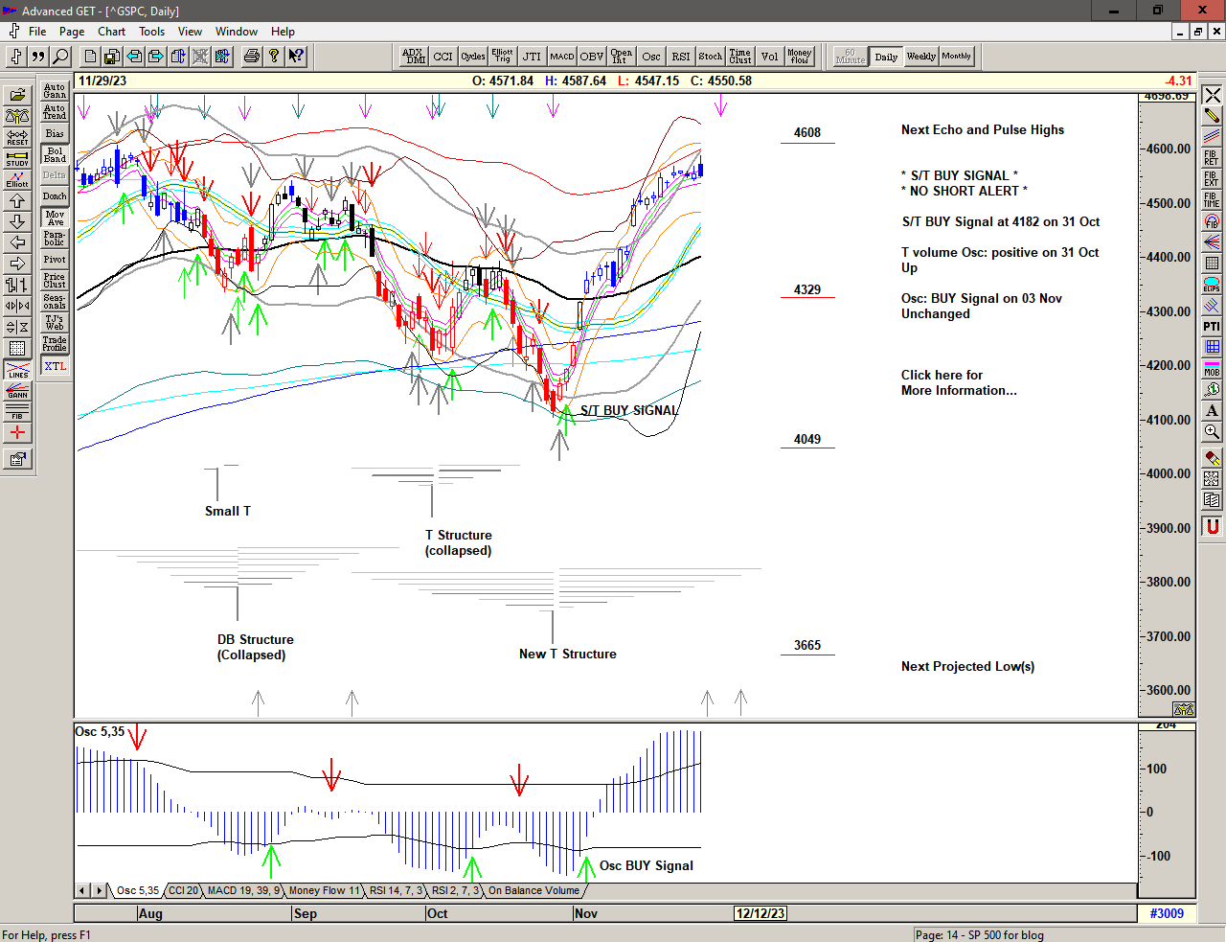Screen dimensions: 1226x942
Task: Click the 'Click here for More Information' text
Action: [958, 382]
